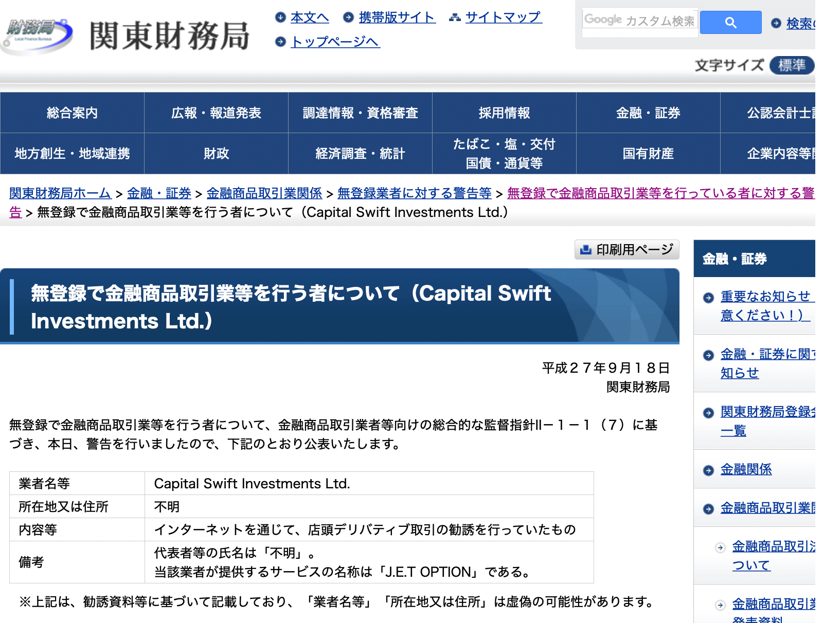
Task: Click the Capital Swift Investments Ltd. table cell
Action: pos(369,483)
